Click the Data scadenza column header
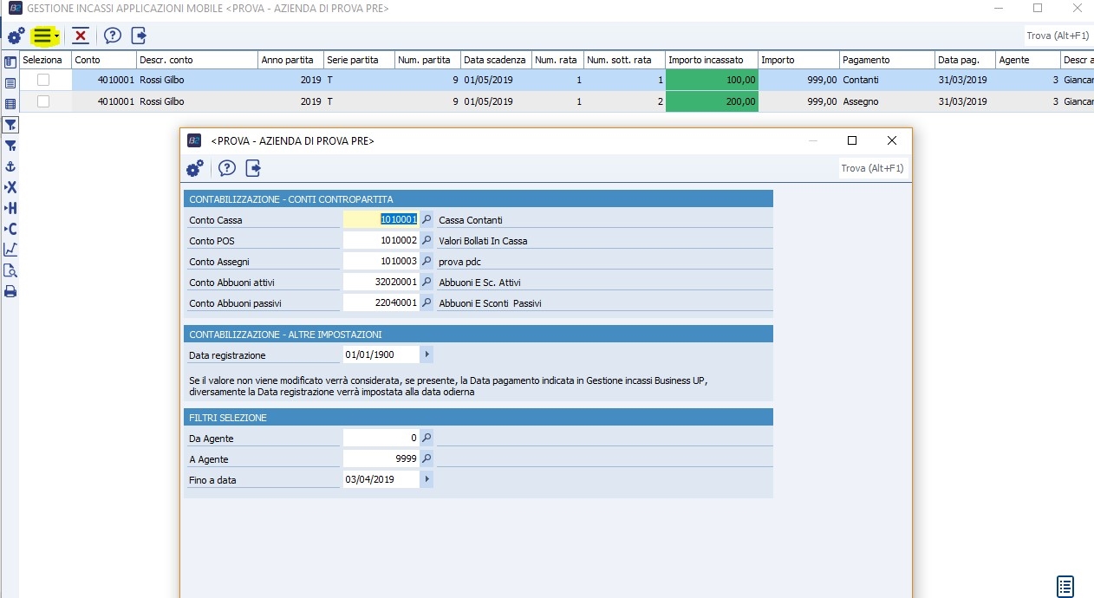The image size is (1094, 598). (x=495, y=60)
